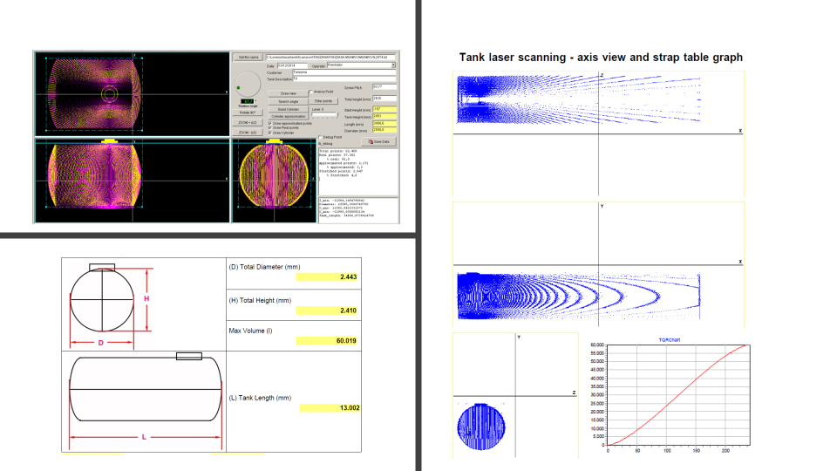Click the Build Cylinder button
Viewport: 837px width, 471px height.
[x=289, y=109]
